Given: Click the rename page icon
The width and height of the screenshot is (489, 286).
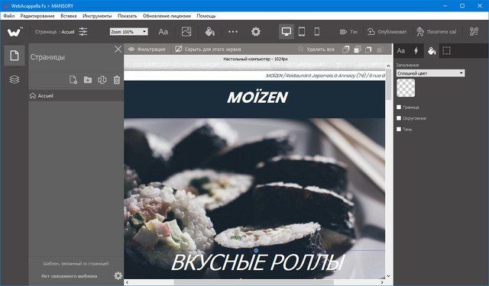Looking at the screenshot, I should click(x=102, y=80).
